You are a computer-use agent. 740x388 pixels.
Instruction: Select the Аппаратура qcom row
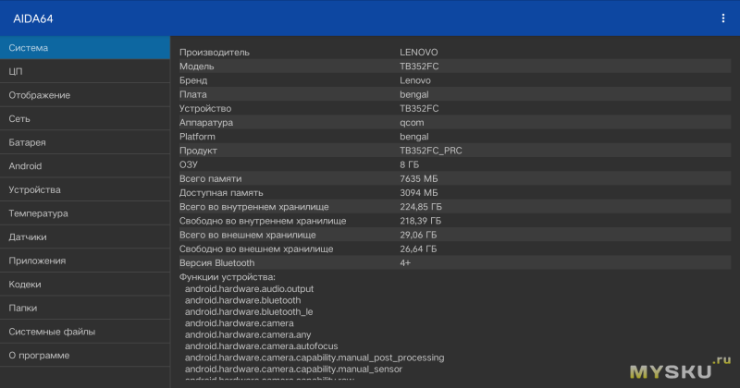[x=454, y=123]
